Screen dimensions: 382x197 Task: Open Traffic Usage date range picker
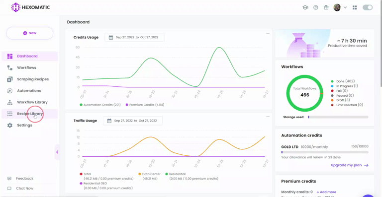(x=133, y=121)
